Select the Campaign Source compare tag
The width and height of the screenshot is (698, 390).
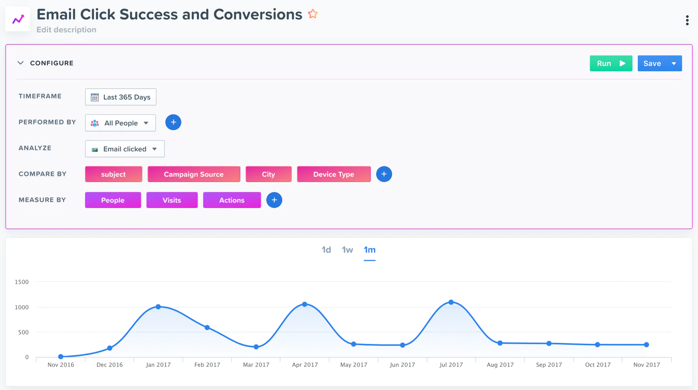pos(194,174)
